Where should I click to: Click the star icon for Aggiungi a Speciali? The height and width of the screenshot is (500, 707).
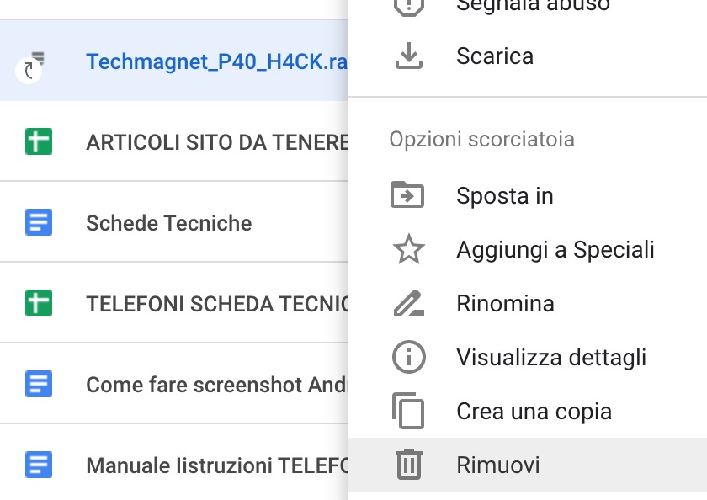click(408, 250)
